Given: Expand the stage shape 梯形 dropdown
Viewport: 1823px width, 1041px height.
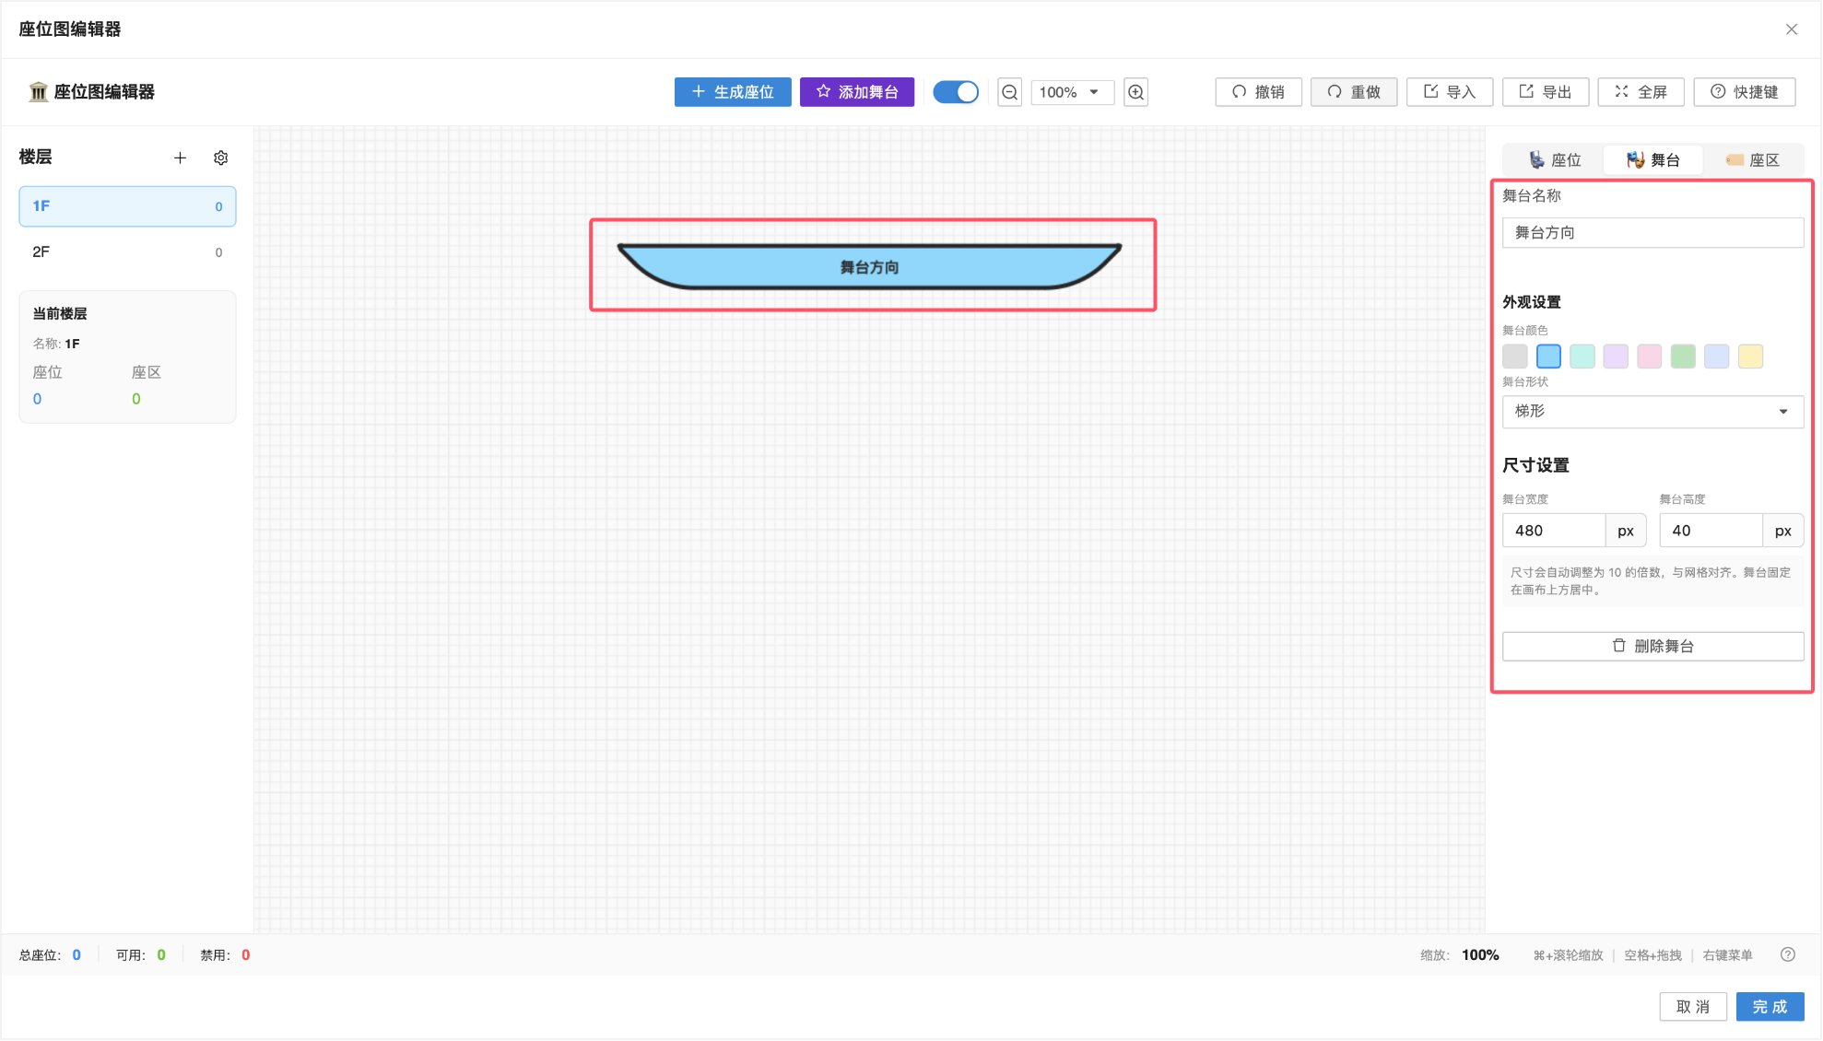Looking at the screenshot, I should coord(1652,412).
